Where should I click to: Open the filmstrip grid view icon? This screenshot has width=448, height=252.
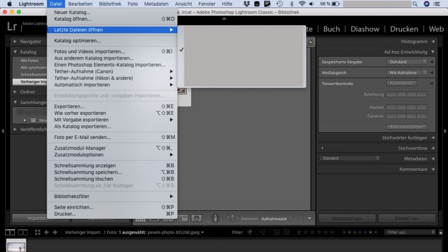[36, 233]
